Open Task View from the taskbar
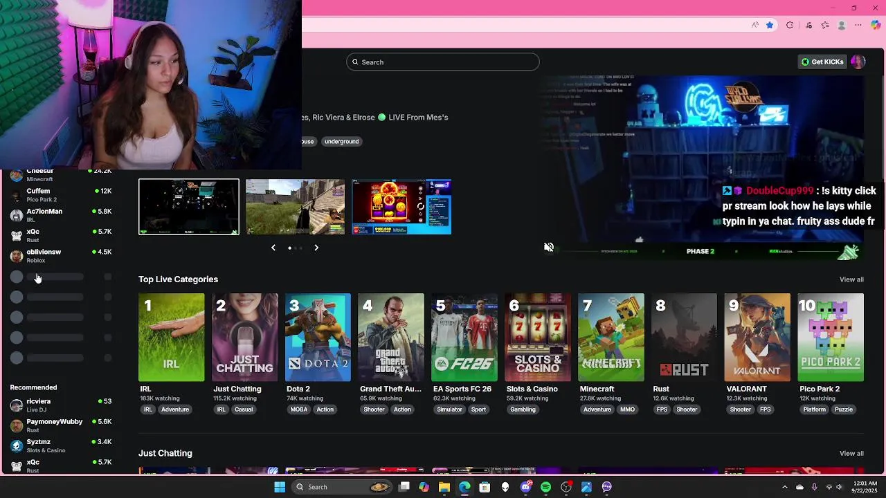Viewport: 886px width, 498px height. (x=404, y=487)
